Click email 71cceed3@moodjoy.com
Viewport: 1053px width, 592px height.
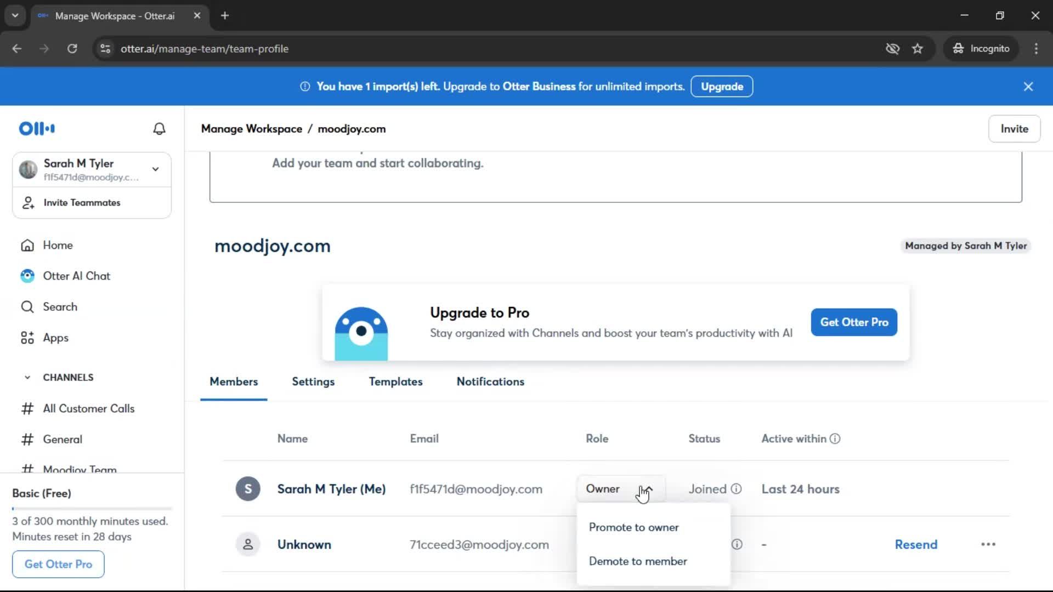479,544
